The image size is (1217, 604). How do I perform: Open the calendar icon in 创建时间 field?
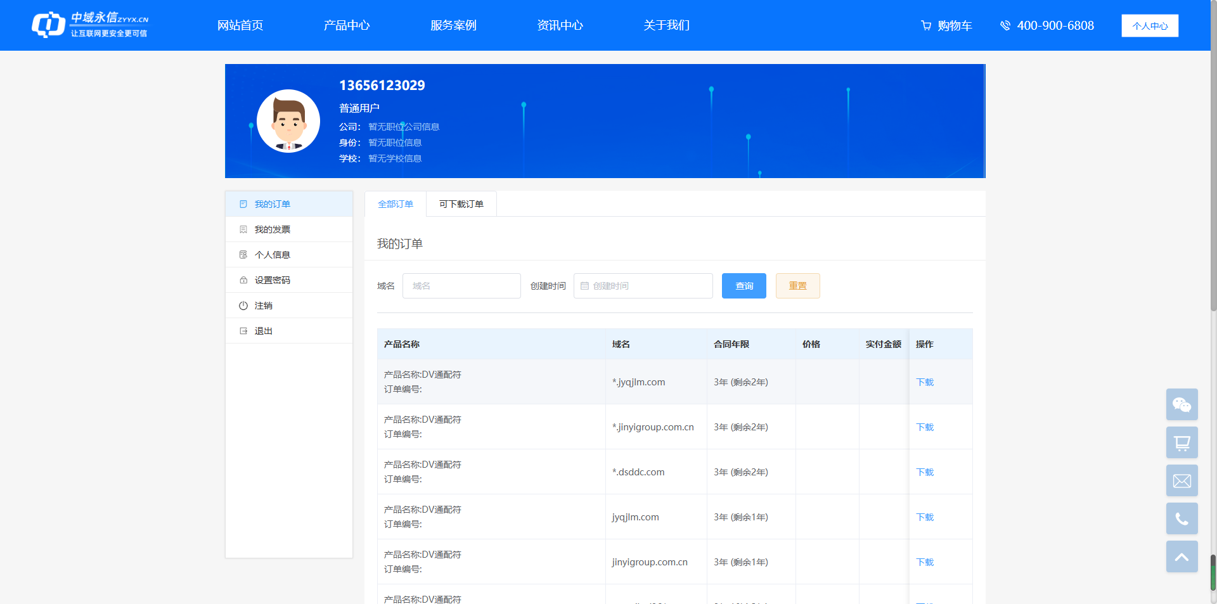coord(585,286)
